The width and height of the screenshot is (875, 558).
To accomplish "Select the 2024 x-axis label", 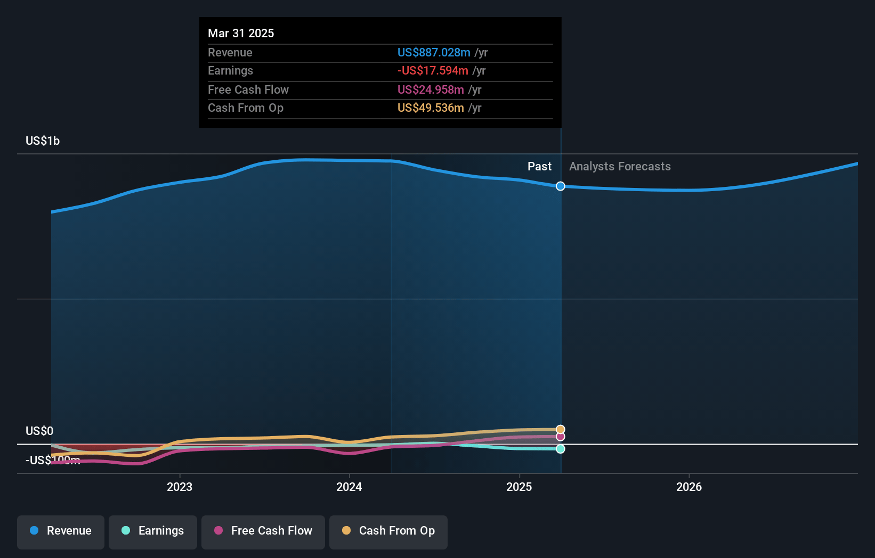I will [x=349, y=487].
